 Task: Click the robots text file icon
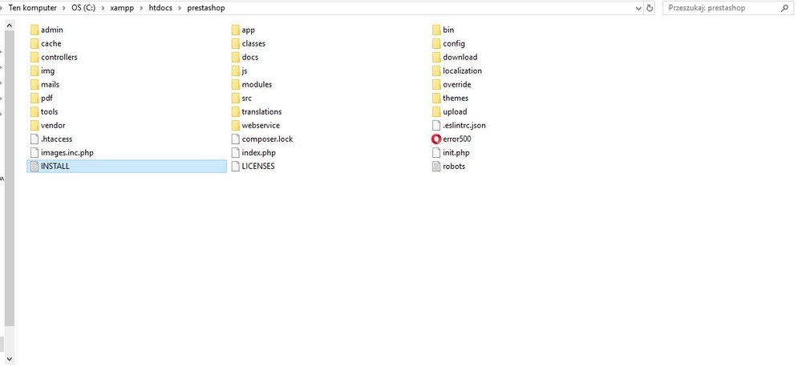pyautogui.click(x=436, y=166)
